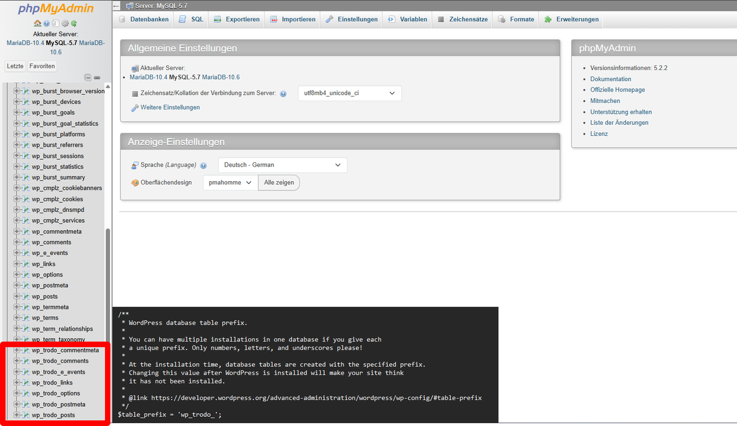Open the Deutsch - German language dropdown
Screen dimensions: 737x426
[283, 165]
